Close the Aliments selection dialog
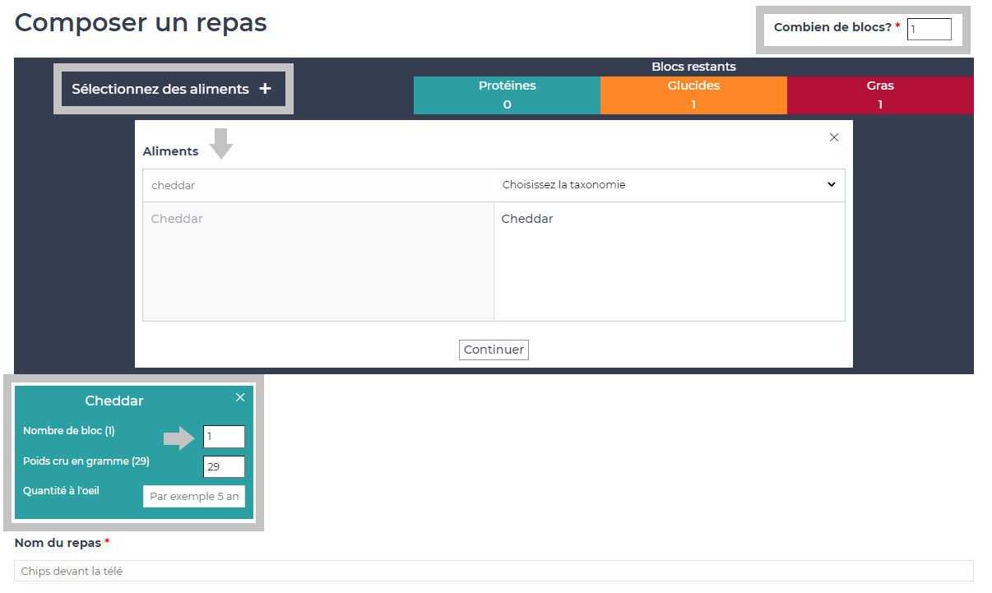The width and height of the screenshot is (992, 593). tap(834, 137)
